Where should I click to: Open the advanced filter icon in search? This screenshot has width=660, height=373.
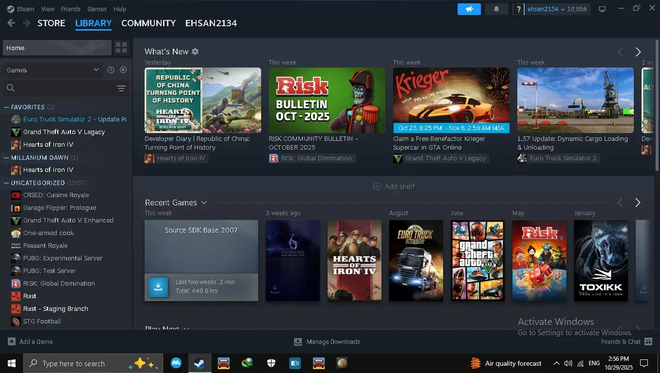click(121, 88)
